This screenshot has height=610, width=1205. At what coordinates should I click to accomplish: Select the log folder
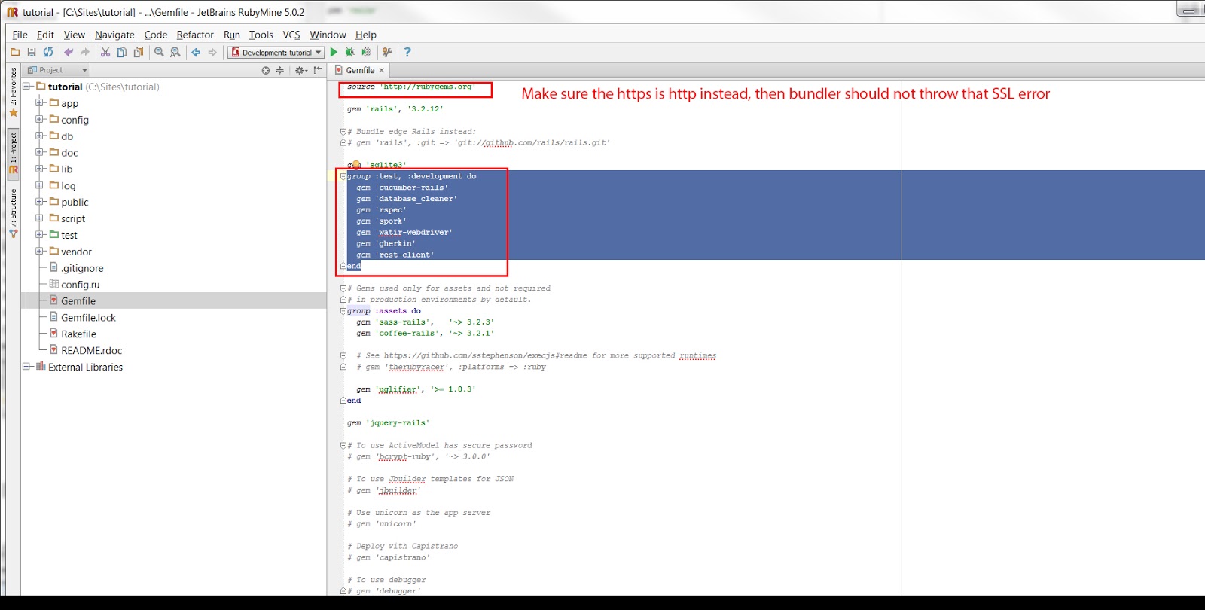click(x=68, y=186)
